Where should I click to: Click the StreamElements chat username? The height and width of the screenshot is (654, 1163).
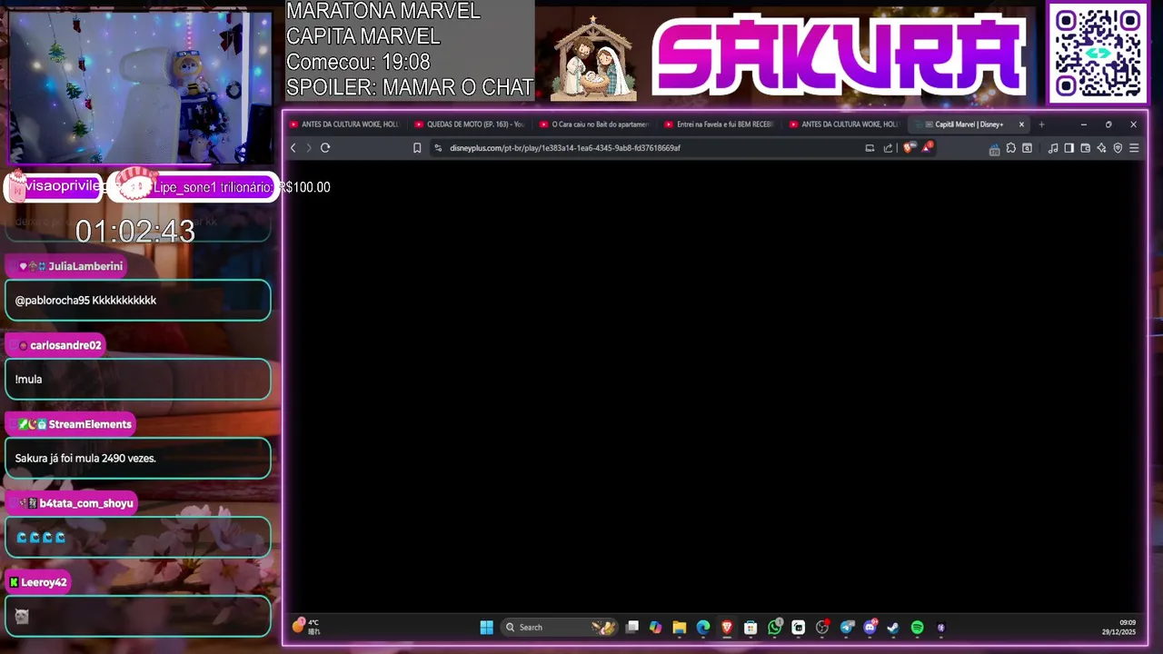(x=90, y=425)
